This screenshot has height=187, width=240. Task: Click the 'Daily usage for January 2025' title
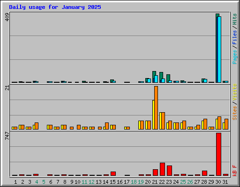55,7
